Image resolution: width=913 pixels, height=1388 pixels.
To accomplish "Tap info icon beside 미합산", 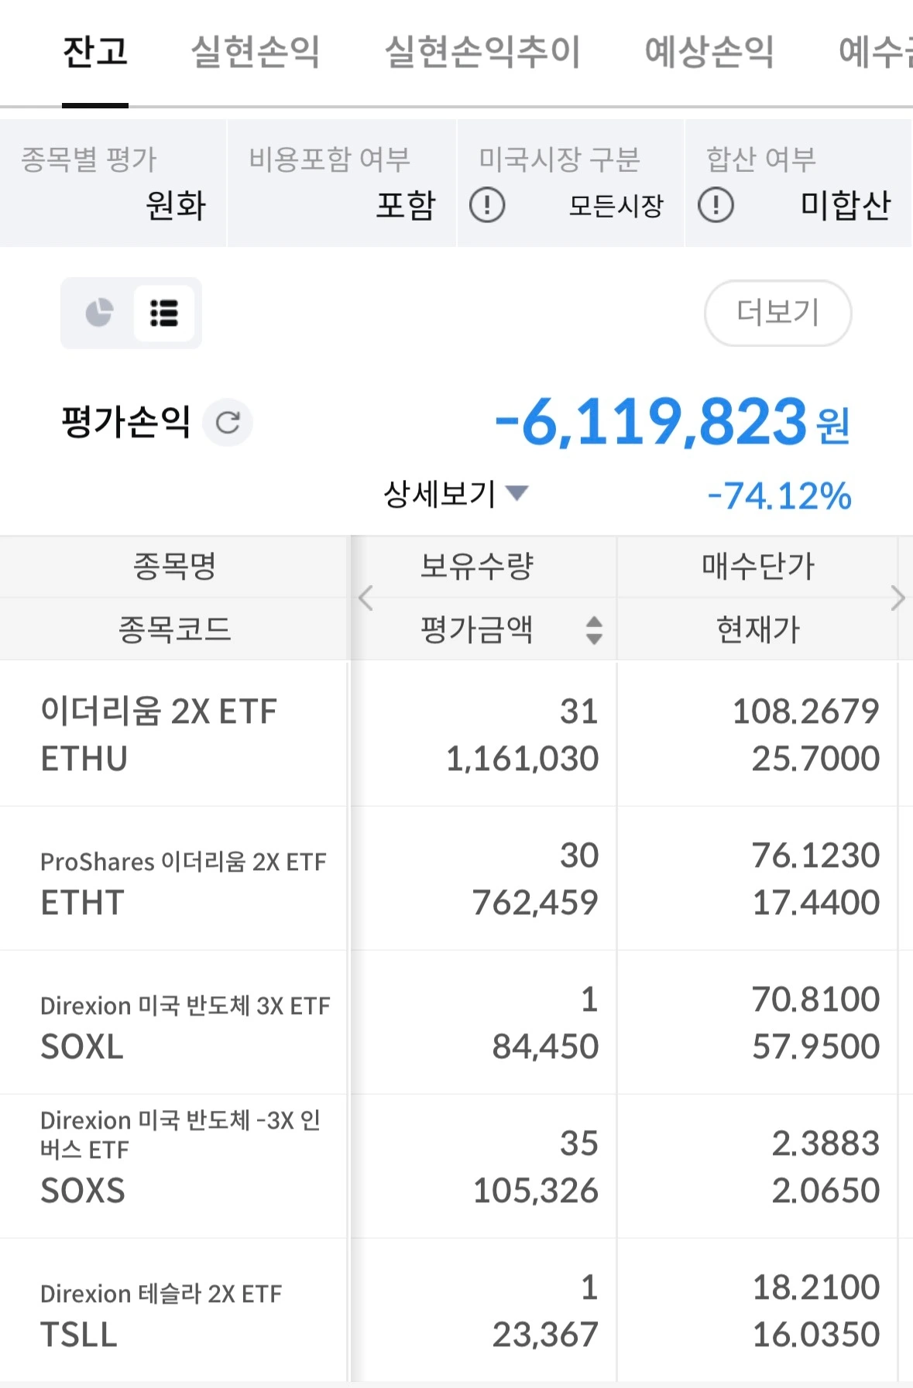I will tap(716, 205).
